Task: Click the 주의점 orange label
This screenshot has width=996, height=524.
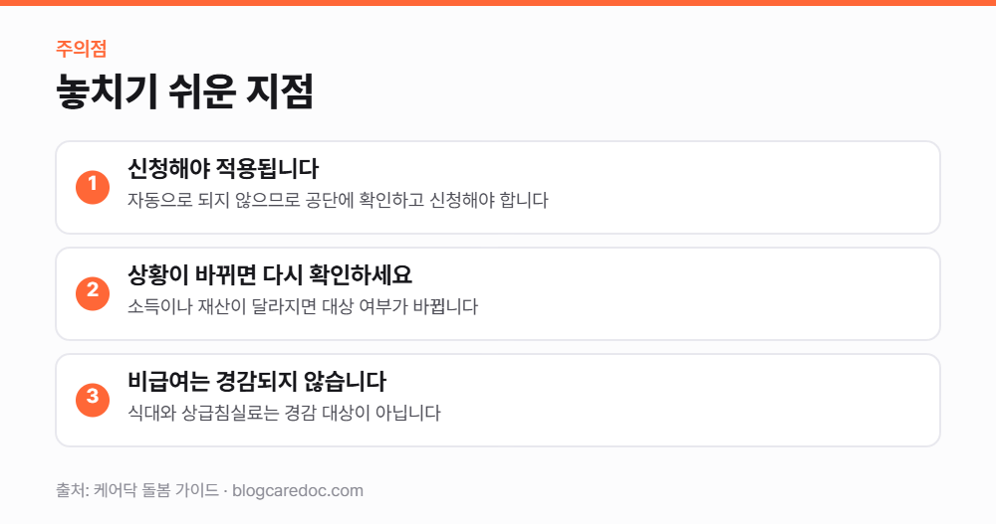Action: tap(82, 49)
